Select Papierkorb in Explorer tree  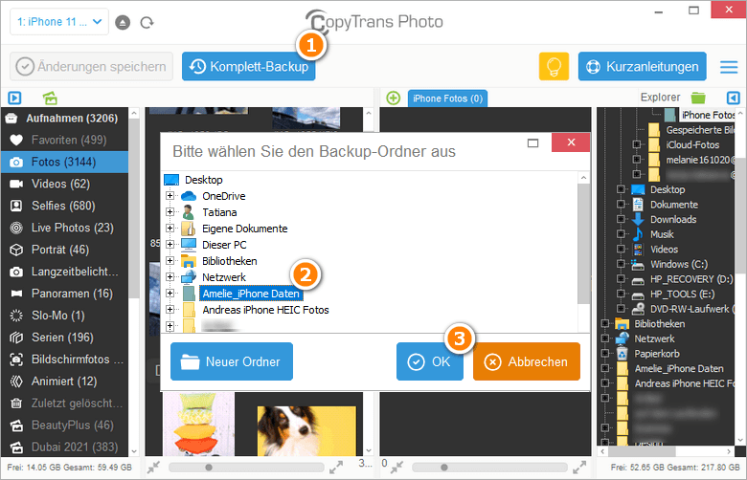[x=656, y=354]
